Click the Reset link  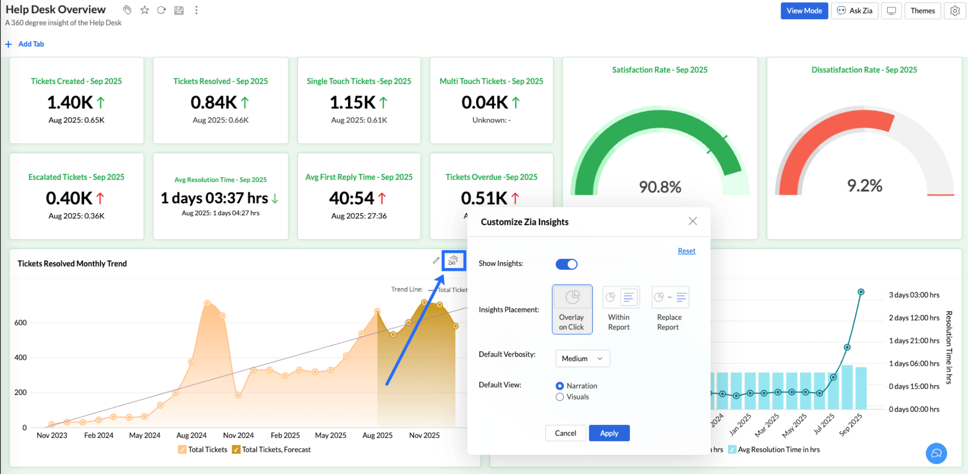click(x=686, y=251)
